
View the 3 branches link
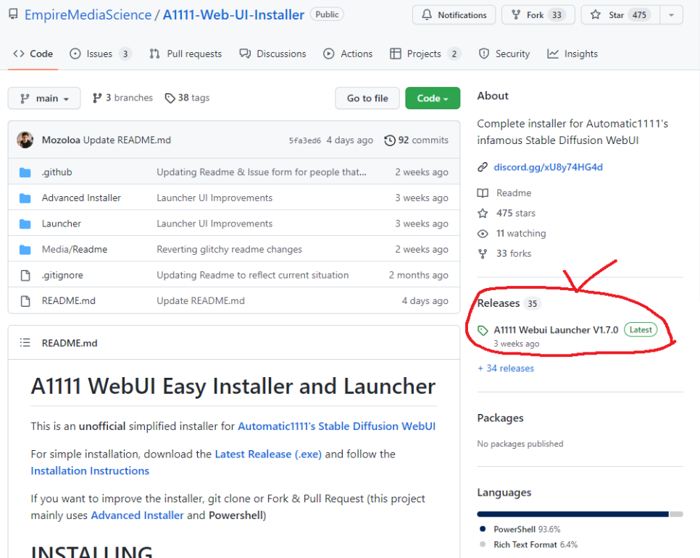coord(122,98)
